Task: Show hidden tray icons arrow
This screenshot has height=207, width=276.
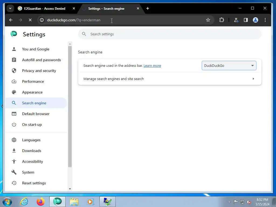Action: pos(229,202)
